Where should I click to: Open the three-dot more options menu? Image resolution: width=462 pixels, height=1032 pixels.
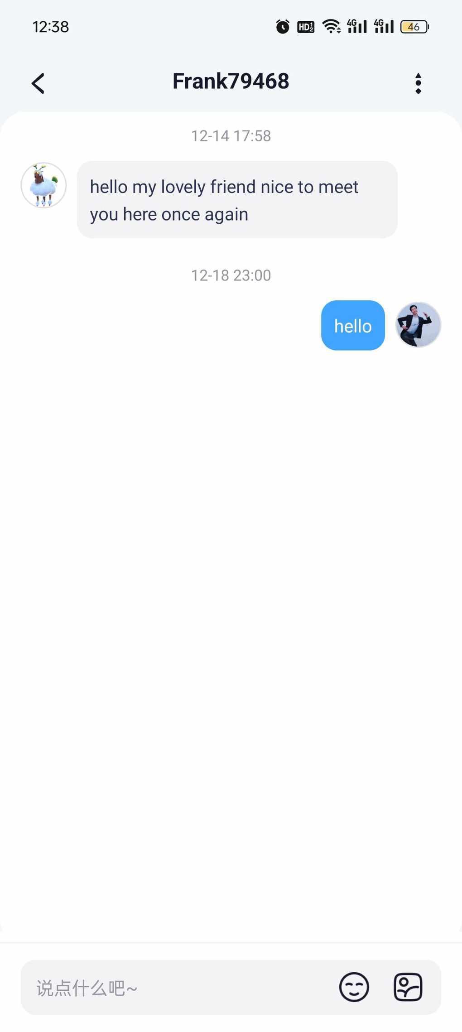[418, 83]
